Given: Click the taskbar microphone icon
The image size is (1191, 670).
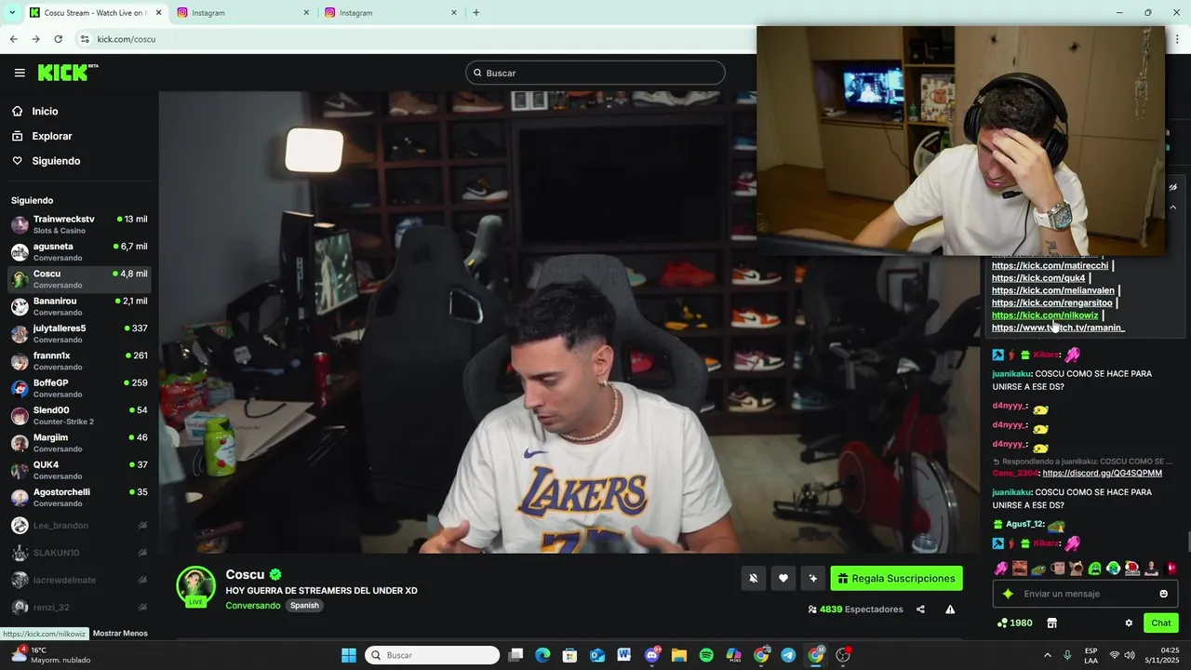Looking at the screenshot, I should [1067, 655].
